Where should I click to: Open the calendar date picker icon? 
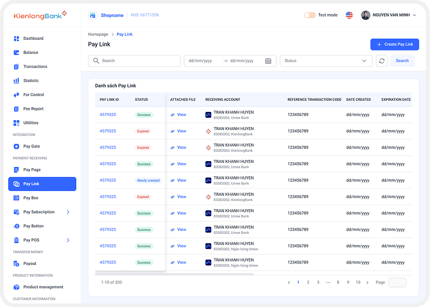tap(268, 61)
